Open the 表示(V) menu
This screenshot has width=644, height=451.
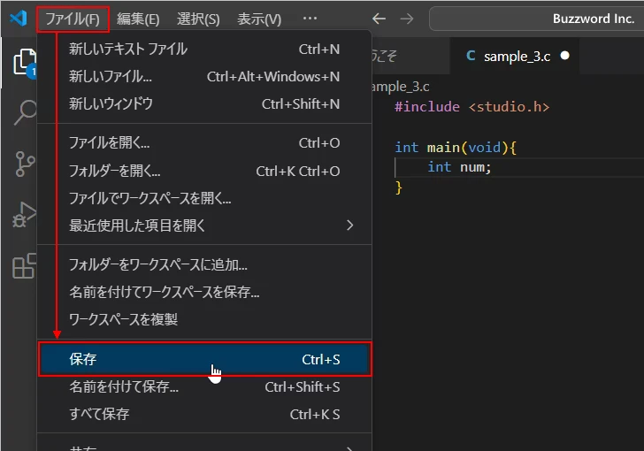(x=259, y=19)
